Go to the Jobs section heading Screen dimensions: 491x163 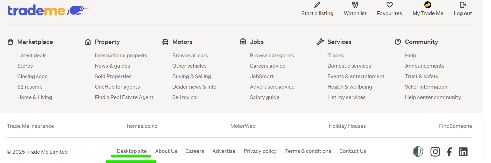pyautogui.click(x=257, y=42)
